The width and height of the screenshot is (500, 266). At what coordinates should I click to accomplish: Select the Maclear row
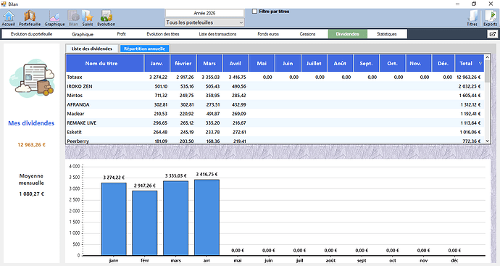click(275, 114)
